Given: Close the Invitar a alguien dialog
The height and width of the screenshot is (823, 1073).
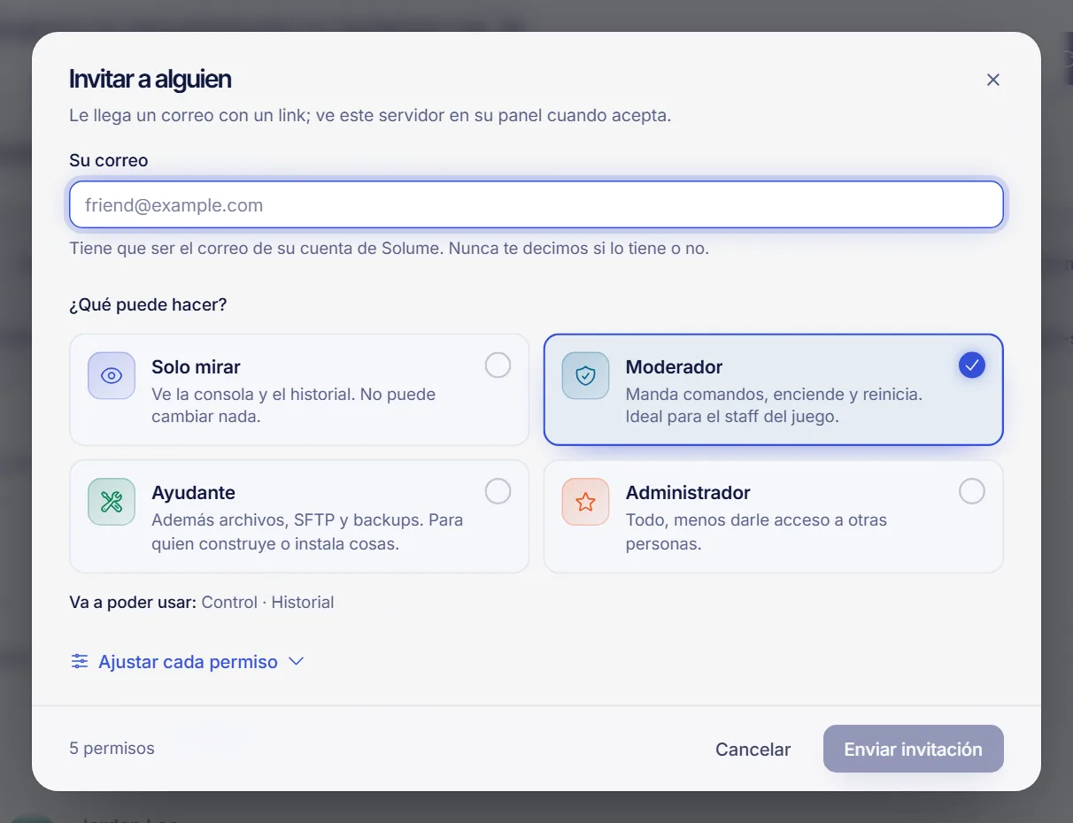Looking at the screenshot, I should pyautogui.click(x=993, y=80).
